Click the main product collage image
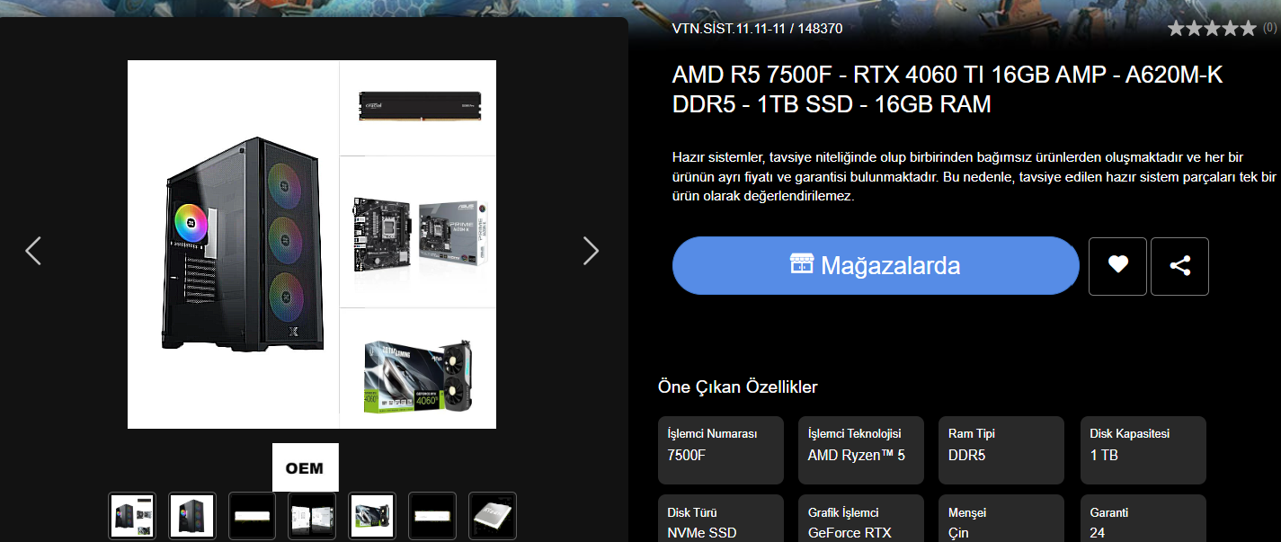 pos(312,244)
